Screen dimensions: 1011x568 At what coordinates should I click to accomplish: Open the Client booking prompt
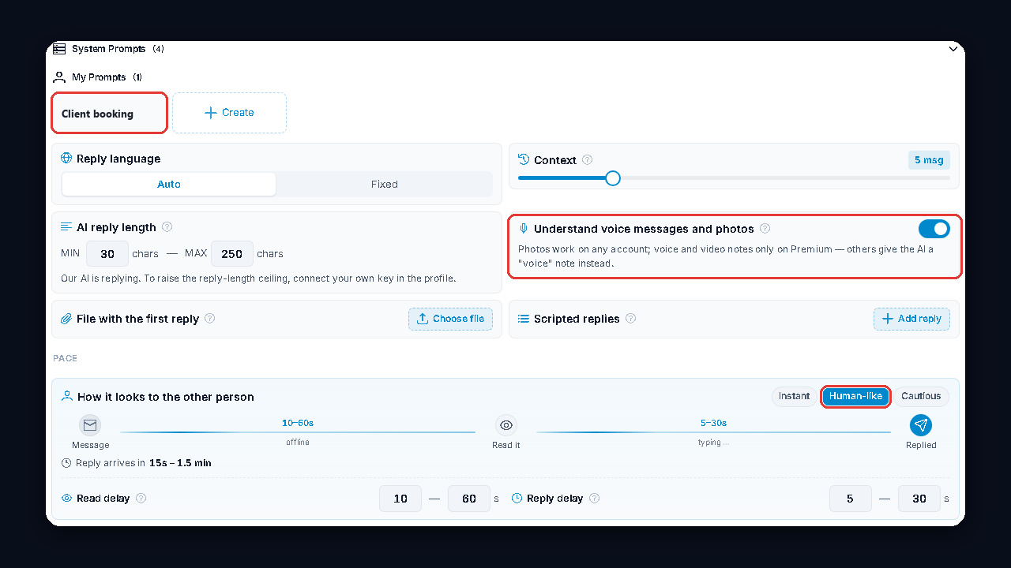click(x=110, y=113)
